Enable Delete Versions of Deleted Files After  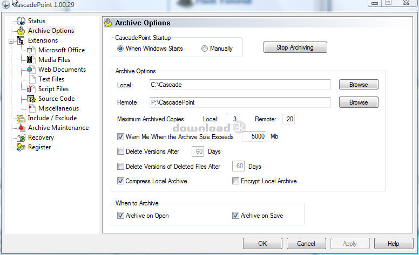click(120, 167)
